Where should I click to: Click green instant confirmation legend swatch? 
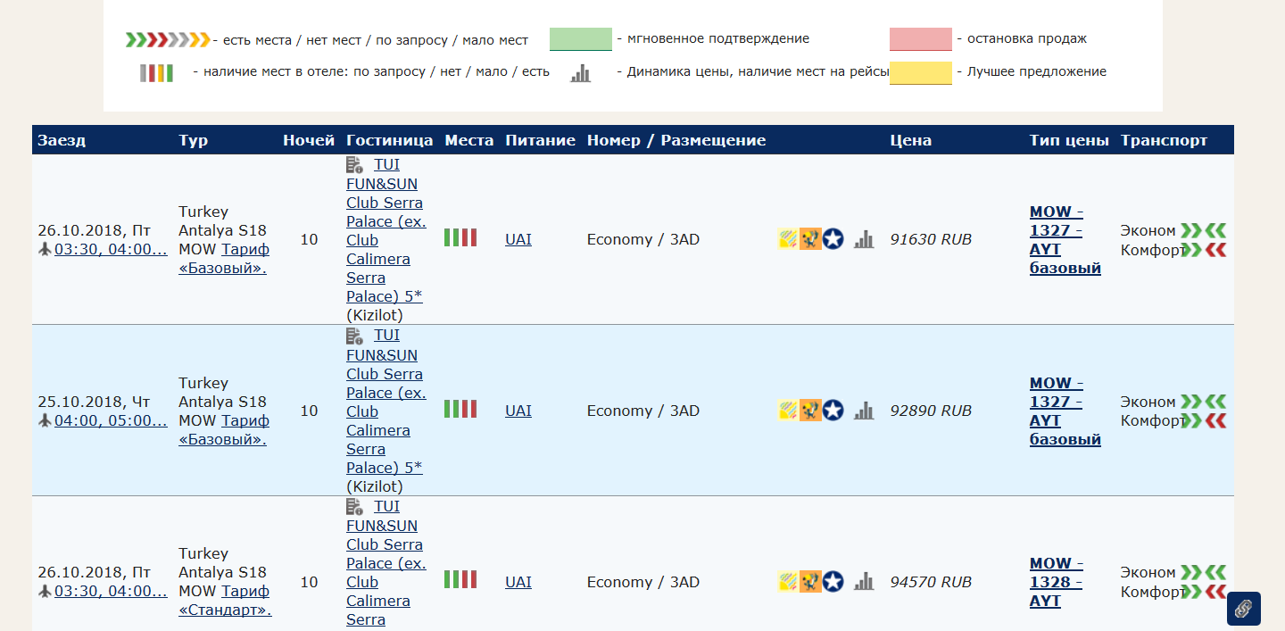581,39
